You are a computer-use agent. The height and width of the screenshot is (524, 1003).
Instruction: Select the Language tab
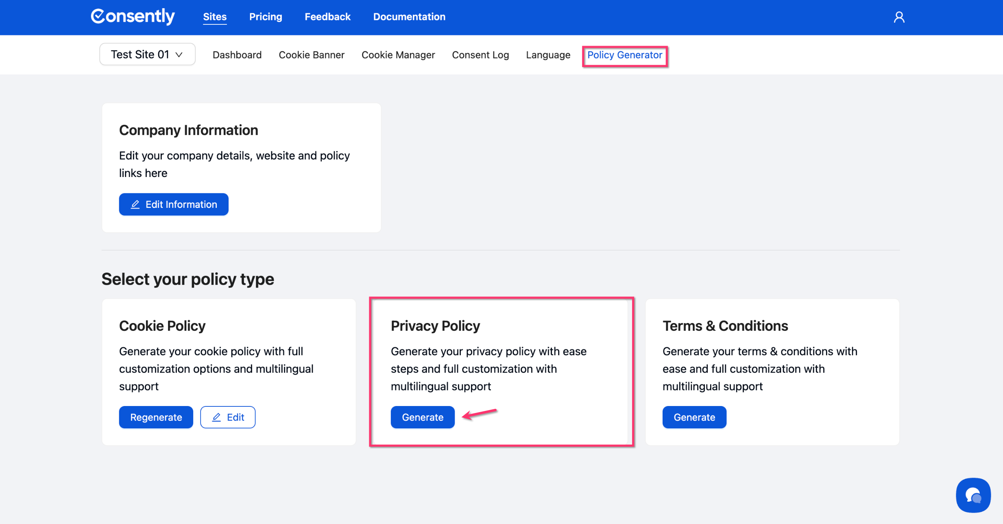[548, 55]
